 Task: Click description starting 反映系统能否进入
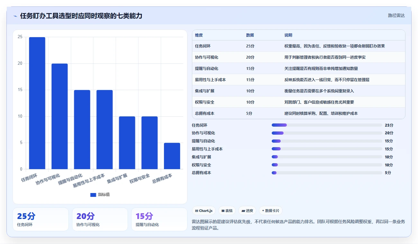click(x=327, y=80)
